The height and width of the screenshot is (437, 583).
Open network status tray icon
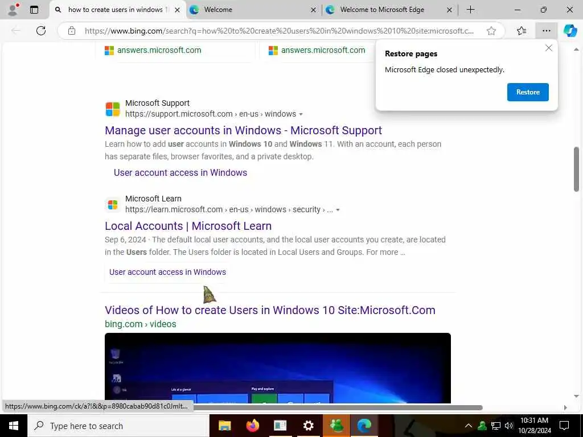pyautogui.click(x=496, y=426)
